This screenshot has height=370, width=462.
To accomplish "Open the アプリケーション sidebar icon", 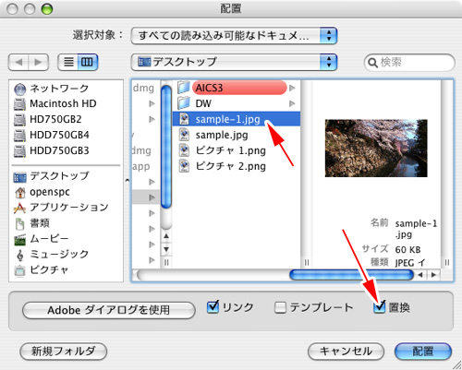I will click(x=19, y=209).
